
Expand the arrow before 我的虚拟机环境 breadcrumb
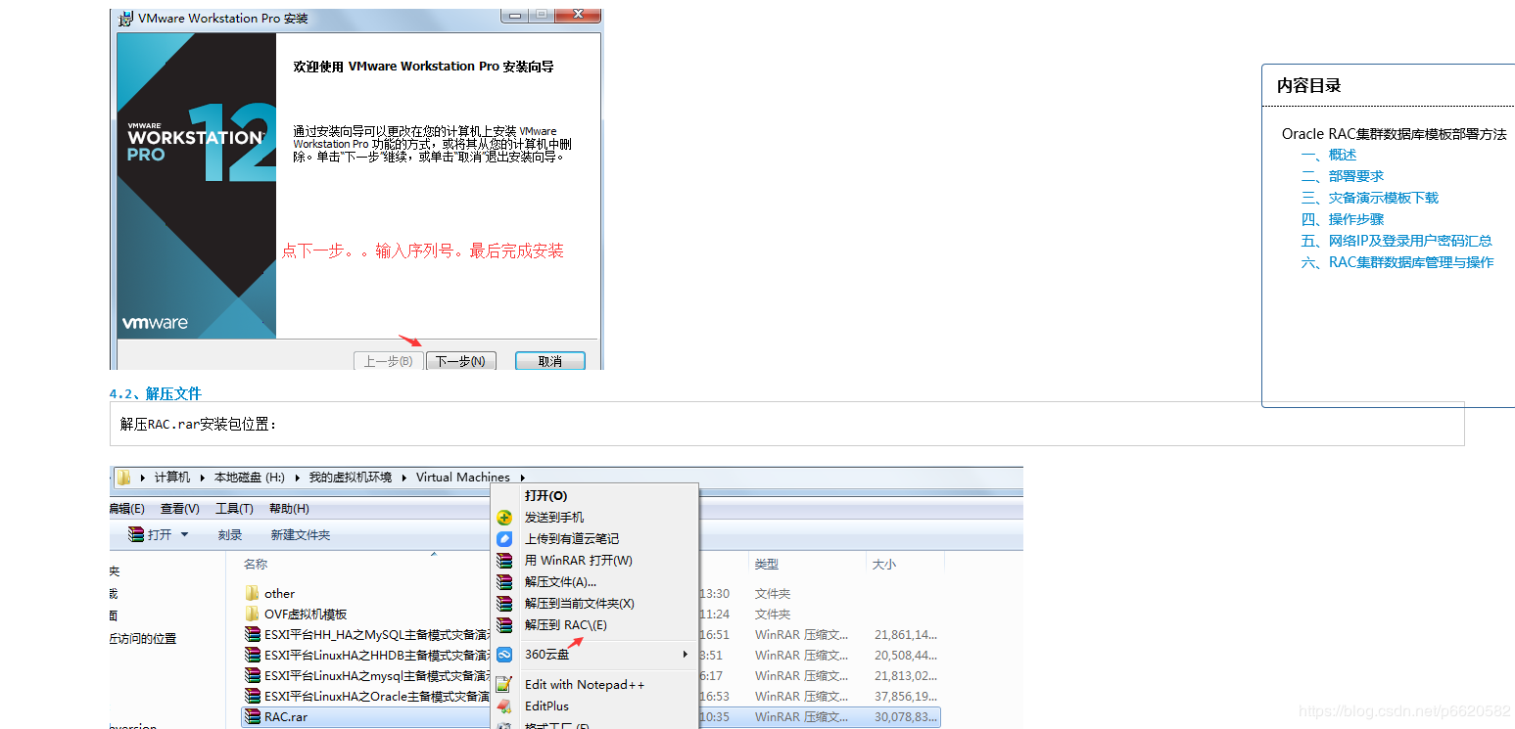[298, 478]
